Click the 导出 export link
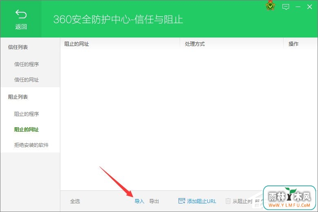This screenshot has width=318, height=212. point(154,201)
